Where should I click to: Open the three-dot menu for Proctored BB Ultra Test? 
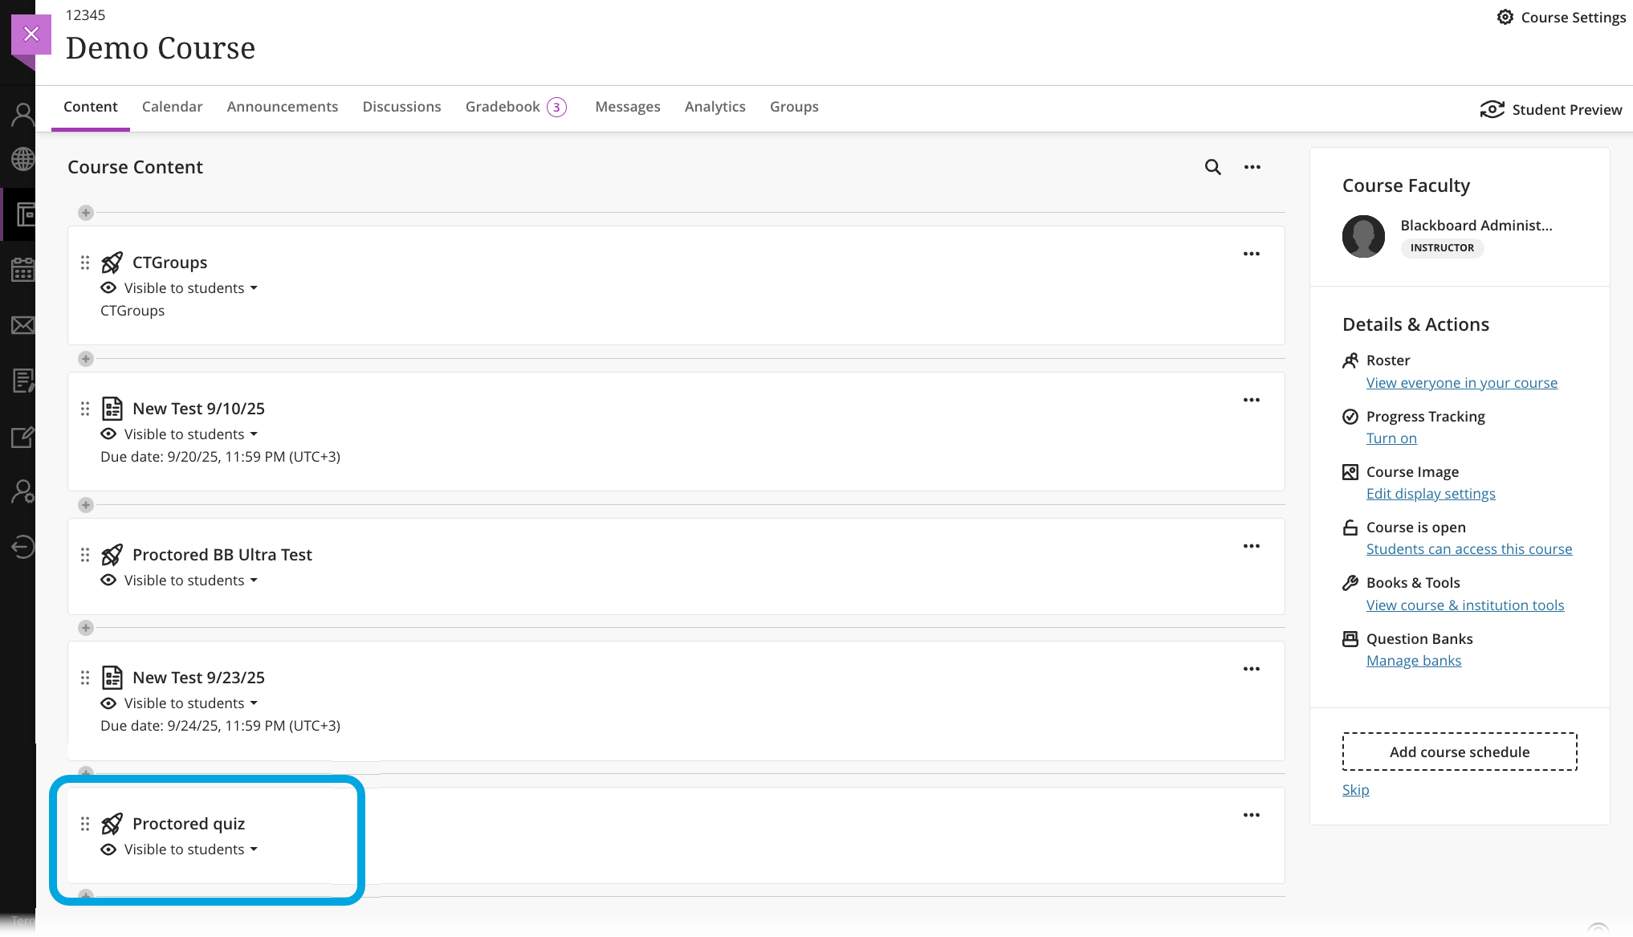coord(1251,546)
